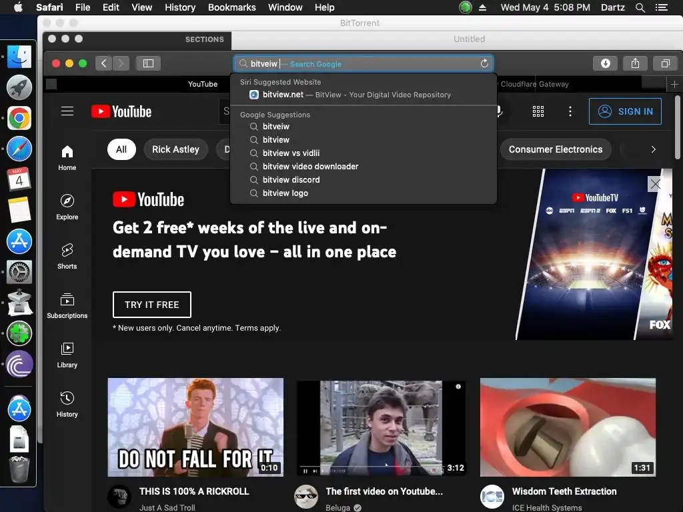The width and height of the screenshot is (683, 512).
Task: Select the Rick Astley filter chip
Action: click(175, 149)
